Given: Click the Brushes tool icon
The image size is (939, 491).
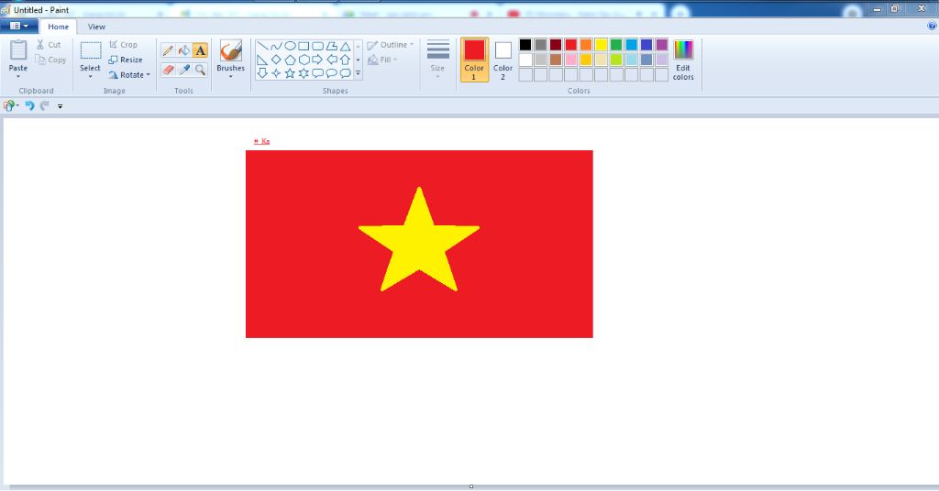Looking at the screenshot, I should 230,50.
